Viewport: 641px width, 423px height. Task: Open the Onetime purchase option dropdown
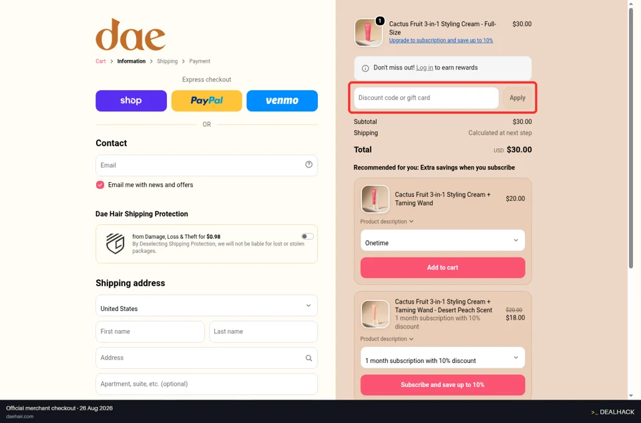click(443, 240)
